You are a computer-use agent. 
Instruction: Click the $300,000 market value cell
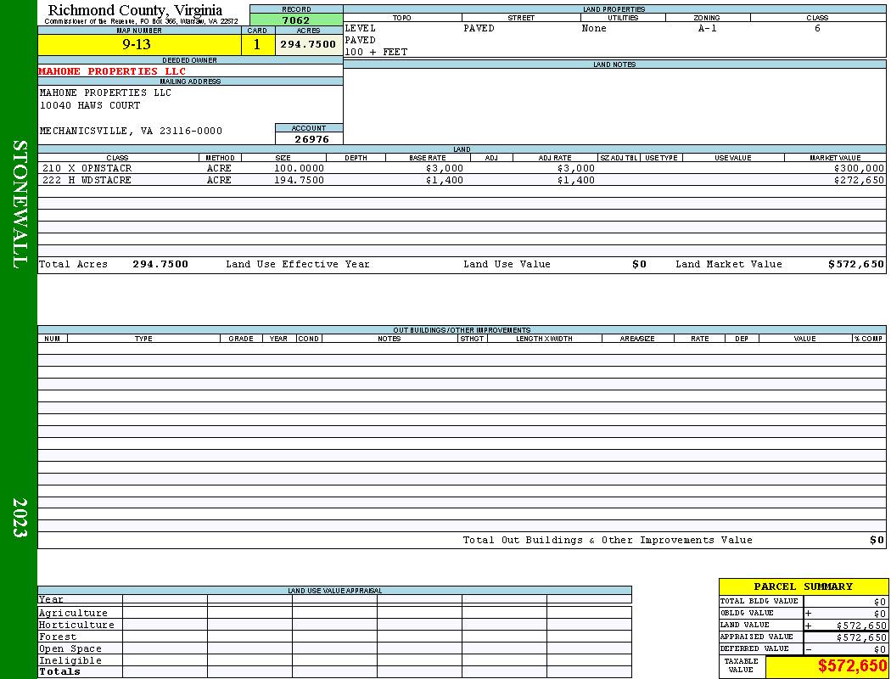tap(859, 168)
